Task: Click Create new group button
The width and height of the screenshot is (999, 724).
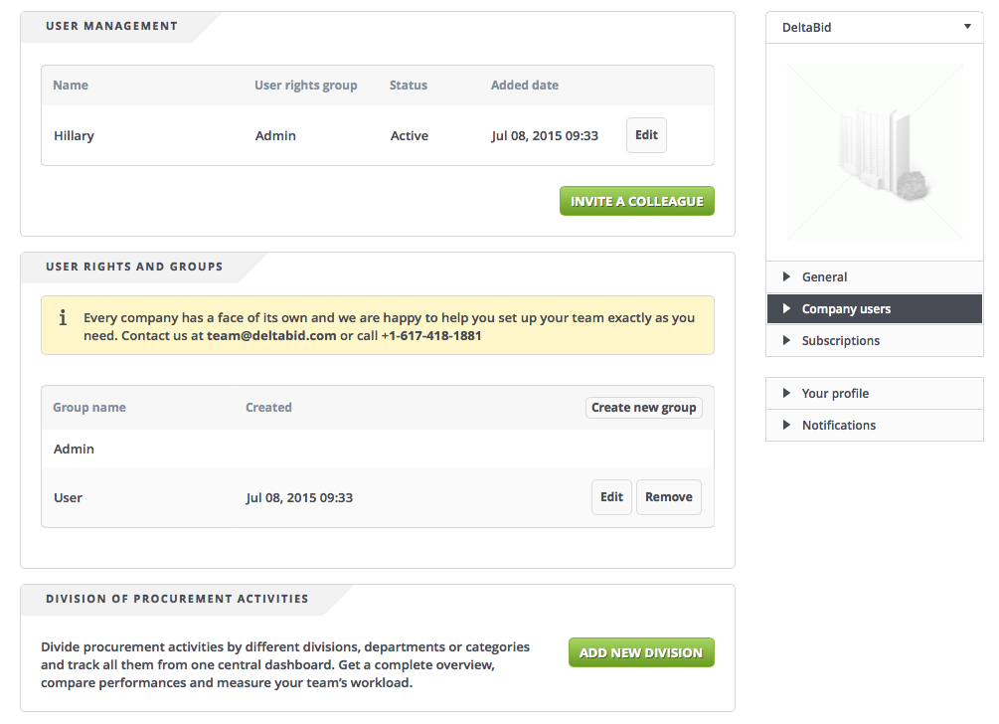Action: [x=643, y=408]
